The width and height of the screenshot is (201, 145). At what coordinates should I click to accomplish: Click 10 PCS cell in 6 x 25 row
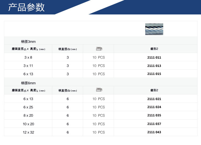pos(99,107)
